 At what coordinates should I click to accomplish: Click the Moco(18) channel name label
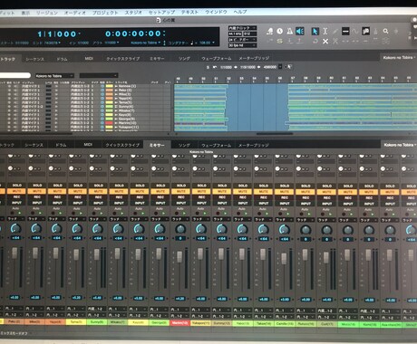coord(348,325)
